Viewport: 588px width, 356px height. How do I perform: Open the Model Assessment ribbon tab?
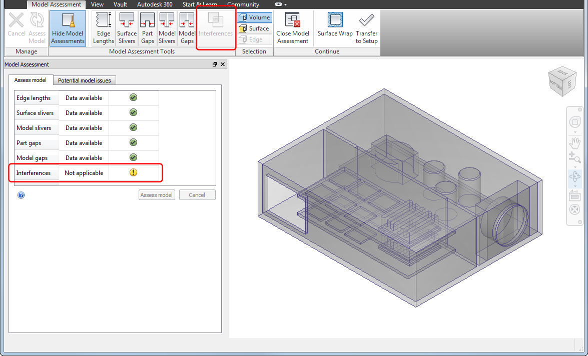56,4
